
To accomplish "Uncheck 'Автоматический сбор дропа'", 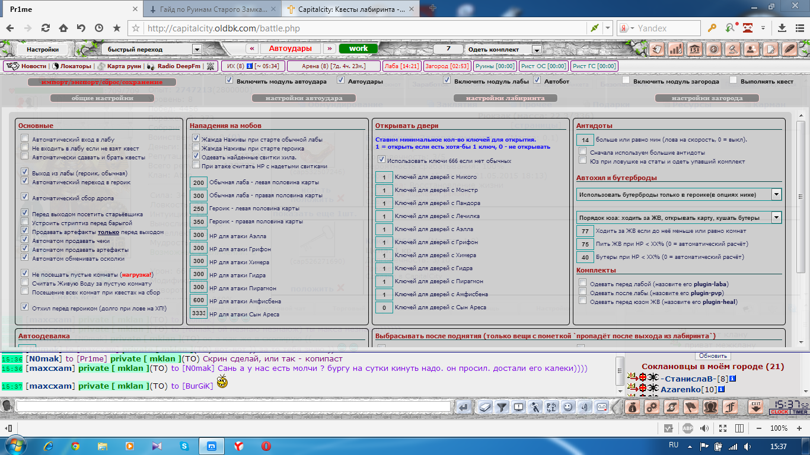I will coord(24,196).
